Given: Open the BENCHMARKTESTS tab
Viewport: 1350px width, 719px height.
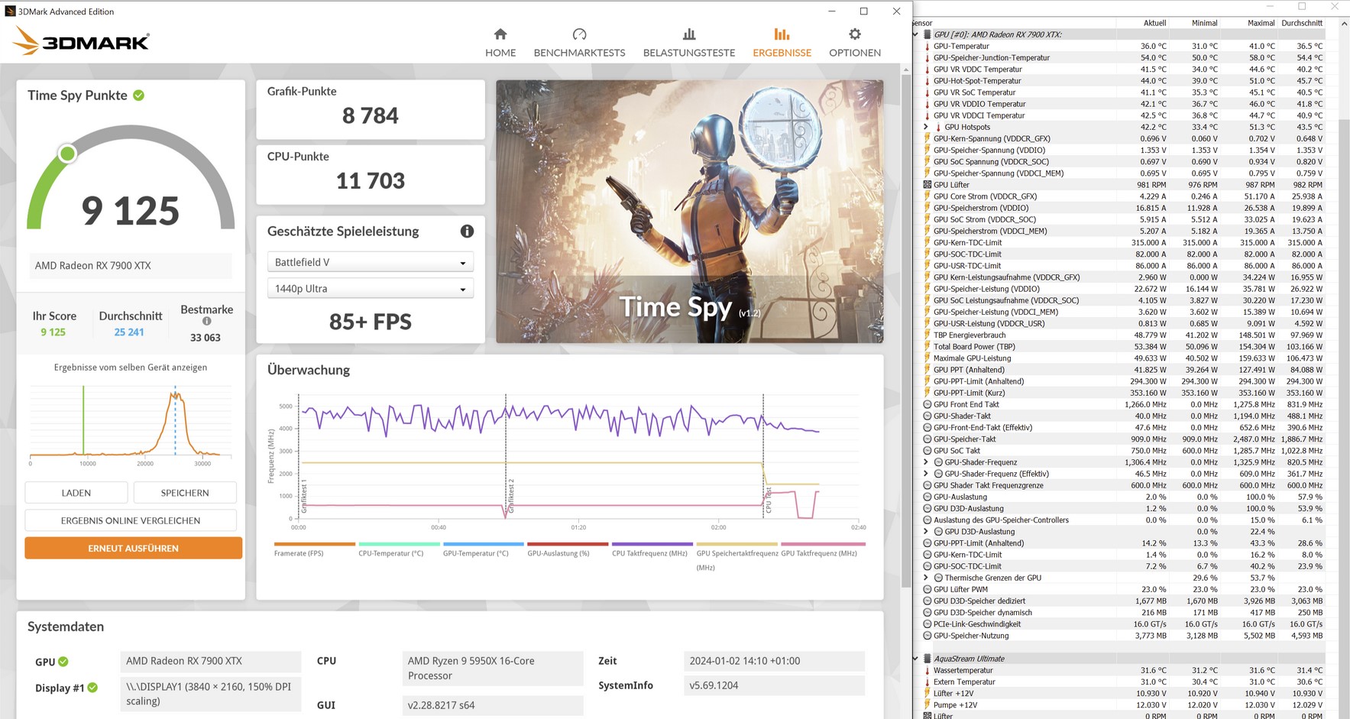Looking at the screenshot, I should coord(579,43).
